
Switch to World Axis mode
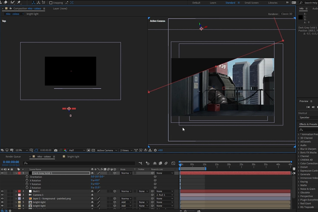click(38, 3)
